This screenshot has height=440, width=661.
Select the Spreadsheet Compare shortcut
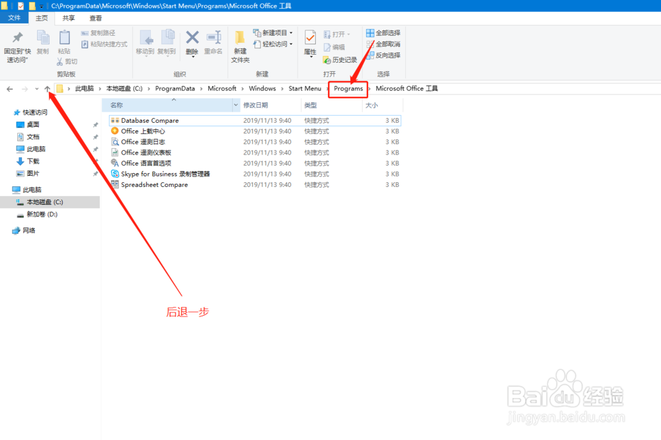click(x=254, y=184)
